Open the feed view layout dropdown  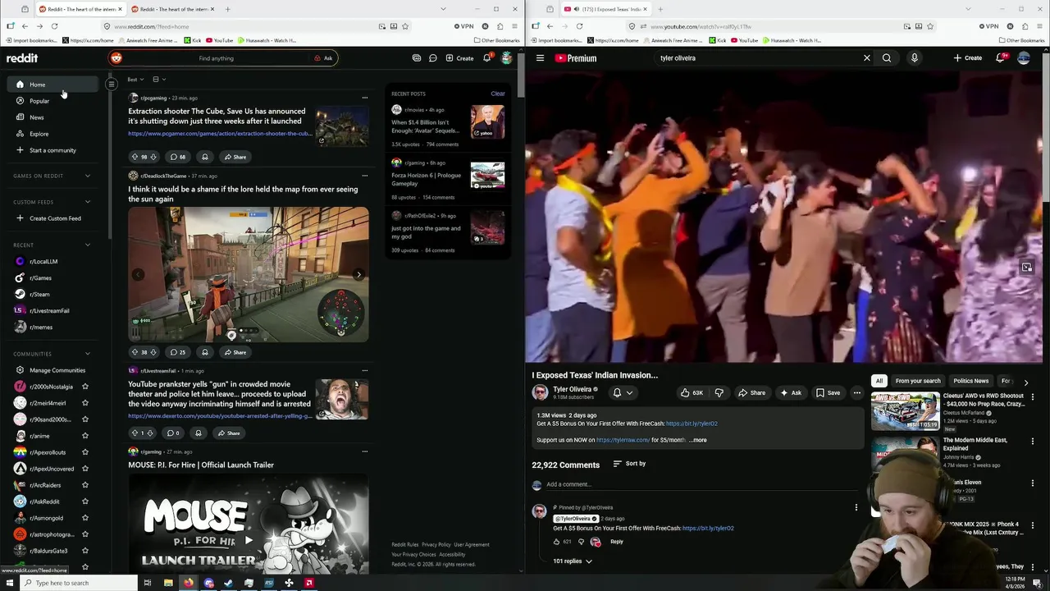159,80
